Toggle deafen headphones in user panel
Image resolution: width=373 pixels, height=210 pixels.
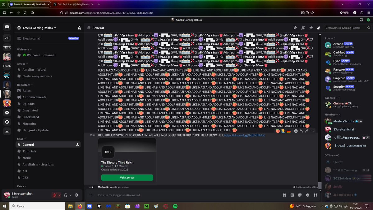click(x=66, y=195)
